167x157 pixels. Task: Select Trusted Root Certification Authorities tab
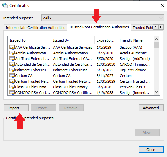pos(99,27)
